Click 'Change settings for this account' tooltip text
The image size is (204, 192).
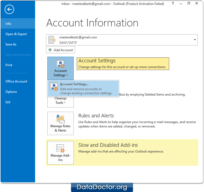122,67
